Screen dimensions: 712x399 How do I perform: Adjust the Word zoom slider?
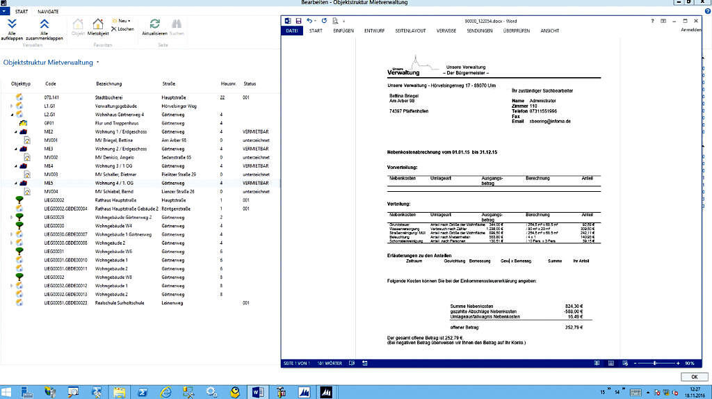pos(655,364)
